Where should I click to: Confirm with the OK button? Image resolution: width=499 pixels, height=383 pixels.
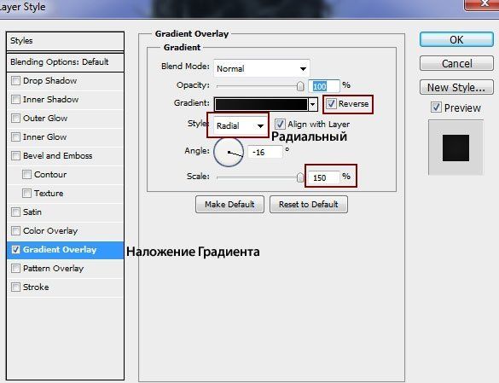click(456, 39)
